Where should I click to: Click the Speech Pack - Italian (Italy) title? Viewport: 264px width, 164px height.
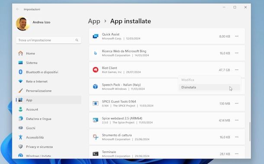point(121,85)
